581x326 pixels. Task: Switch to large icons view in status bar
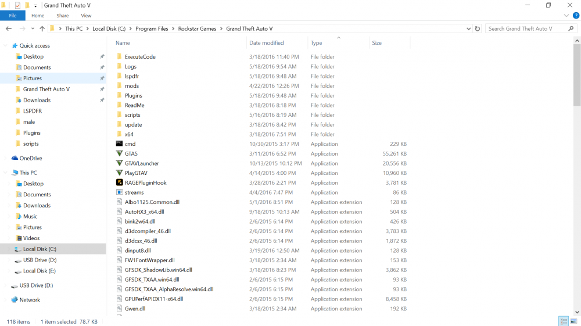tap(573, 321)
